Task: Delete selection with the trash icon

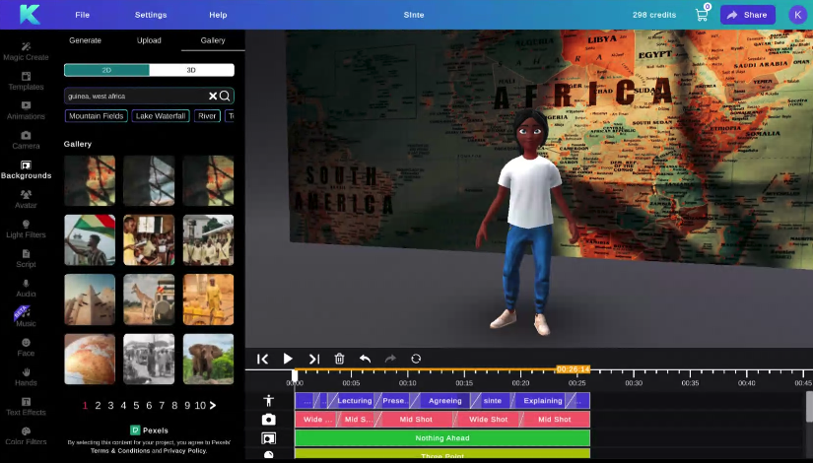Action: point(339,360)
